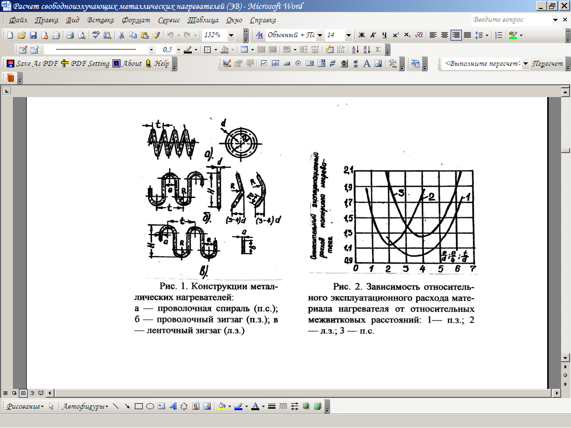Screen dimensions: 571x428
Task: Select the Arrow drawing tool
Action: 127,407
